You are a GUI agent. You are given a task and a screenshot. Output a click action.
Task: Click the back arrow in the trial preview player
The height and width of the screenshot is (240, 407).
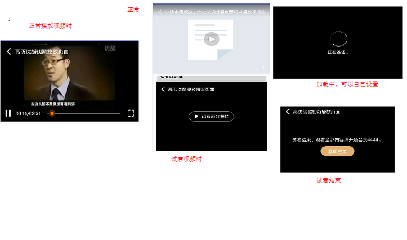point(163,89)
